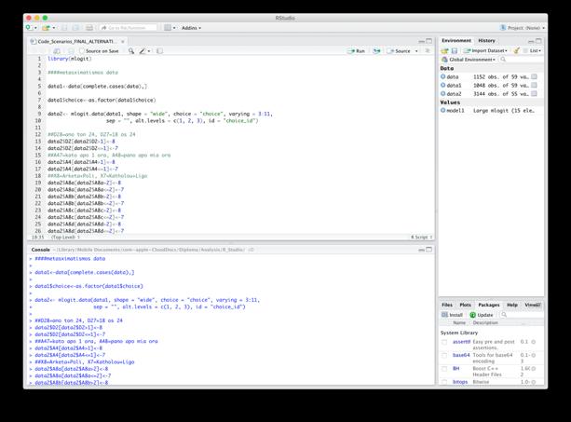Click the packages search field
The width and height of the screenshot is (571, 422).
tap(521, 315)
